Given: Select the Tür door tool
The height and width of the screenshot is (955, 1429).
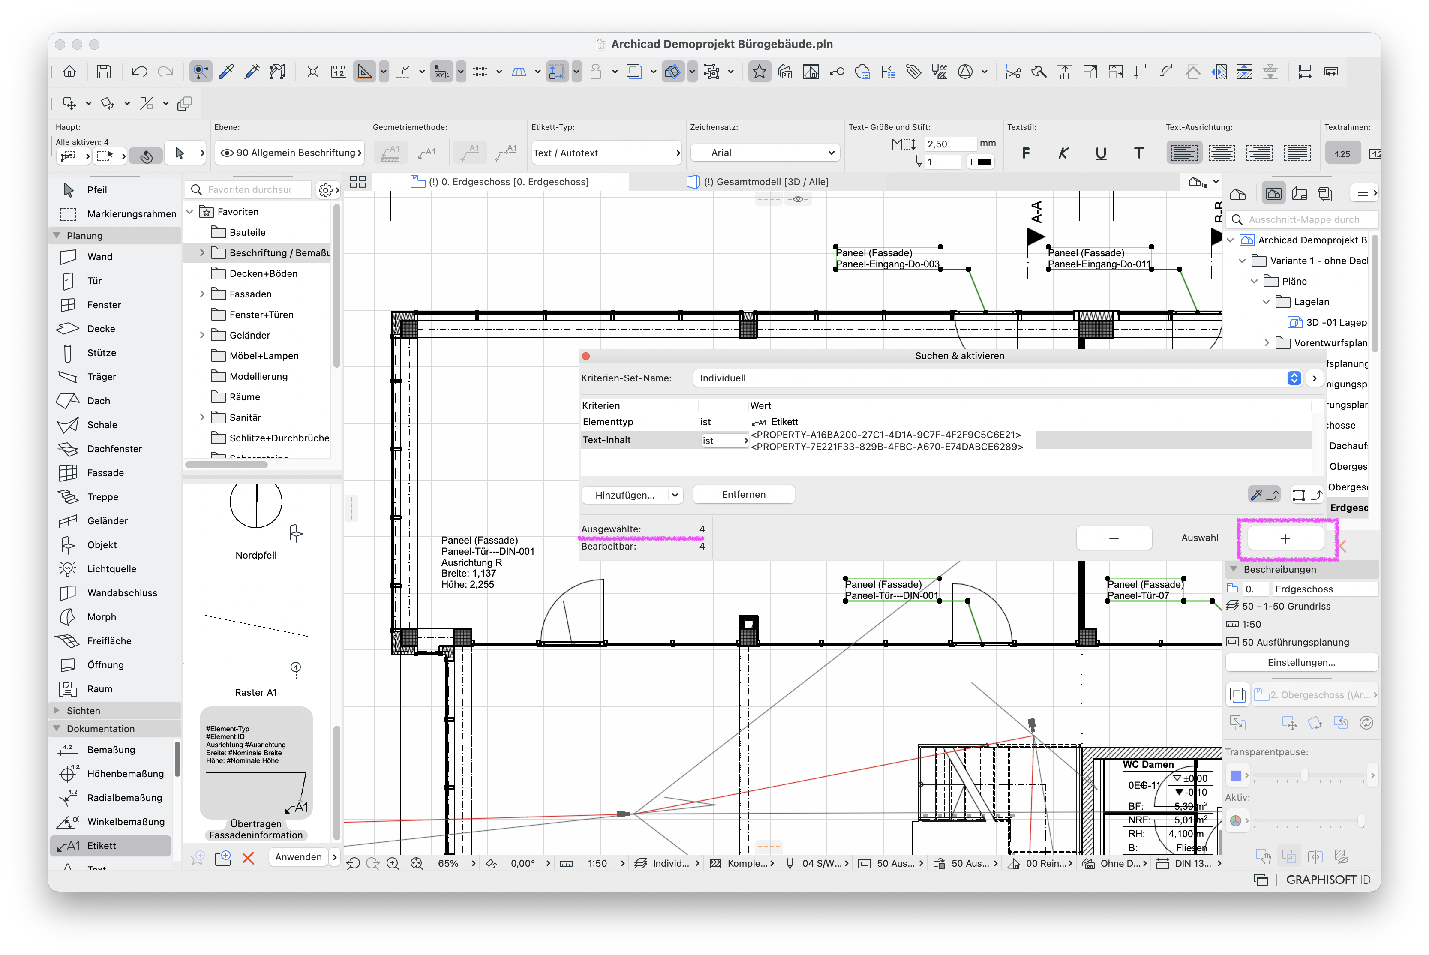Looking at the screenshot, I should pyautogui.click(x=94, y=281).
